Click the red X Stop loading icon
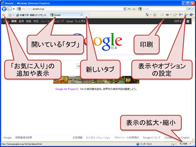The width and height of the screenshot is (196, 147). pyautogui.click(x=134, y=9)
